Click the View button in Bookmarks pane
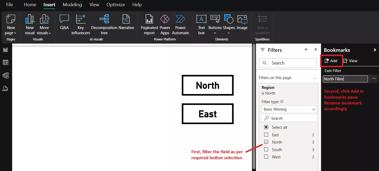Image resolution: width=379 pixels, height=171 pixels. [350, 61]
